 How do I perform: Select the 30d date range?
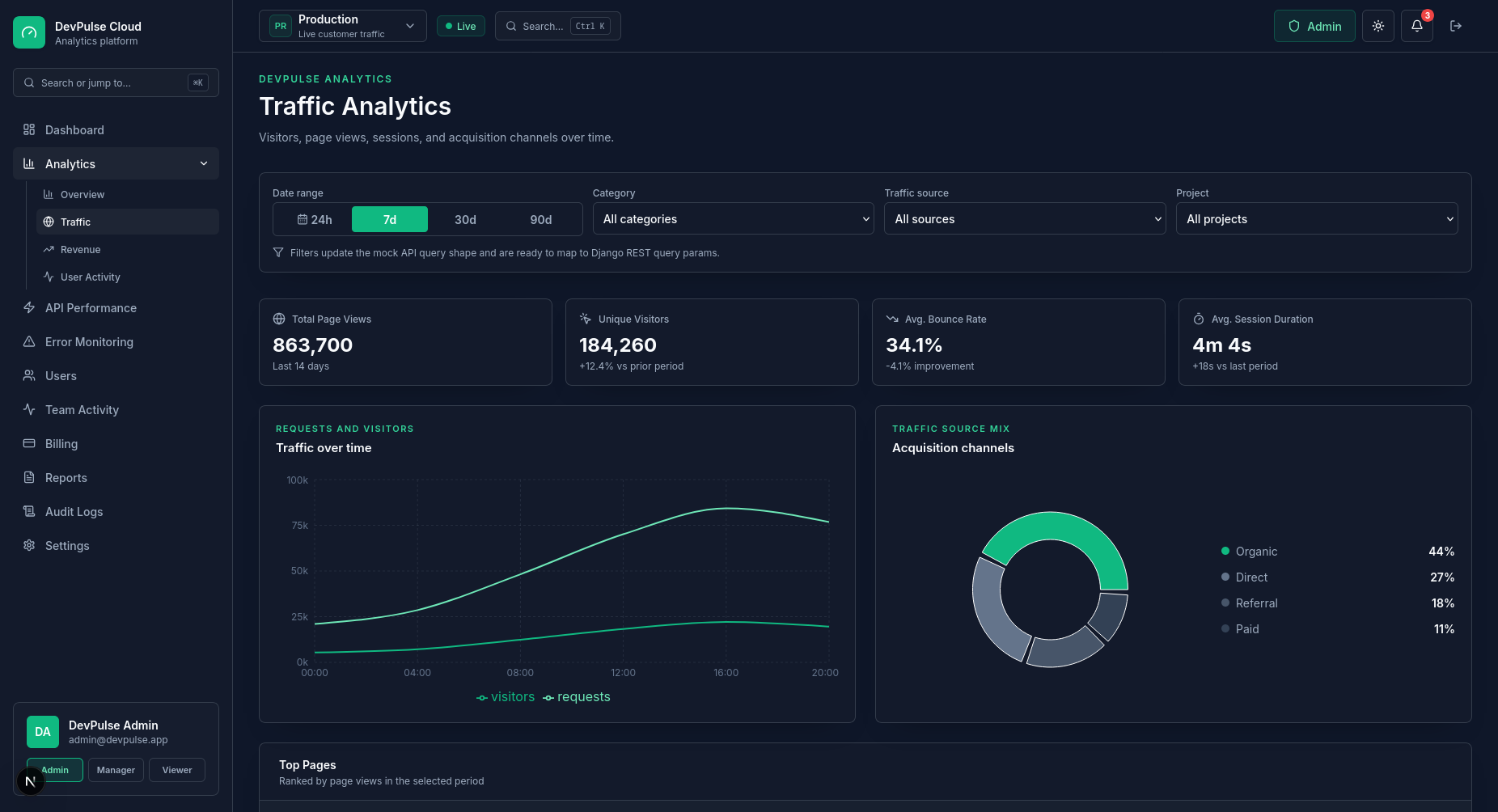click(465, 219)
